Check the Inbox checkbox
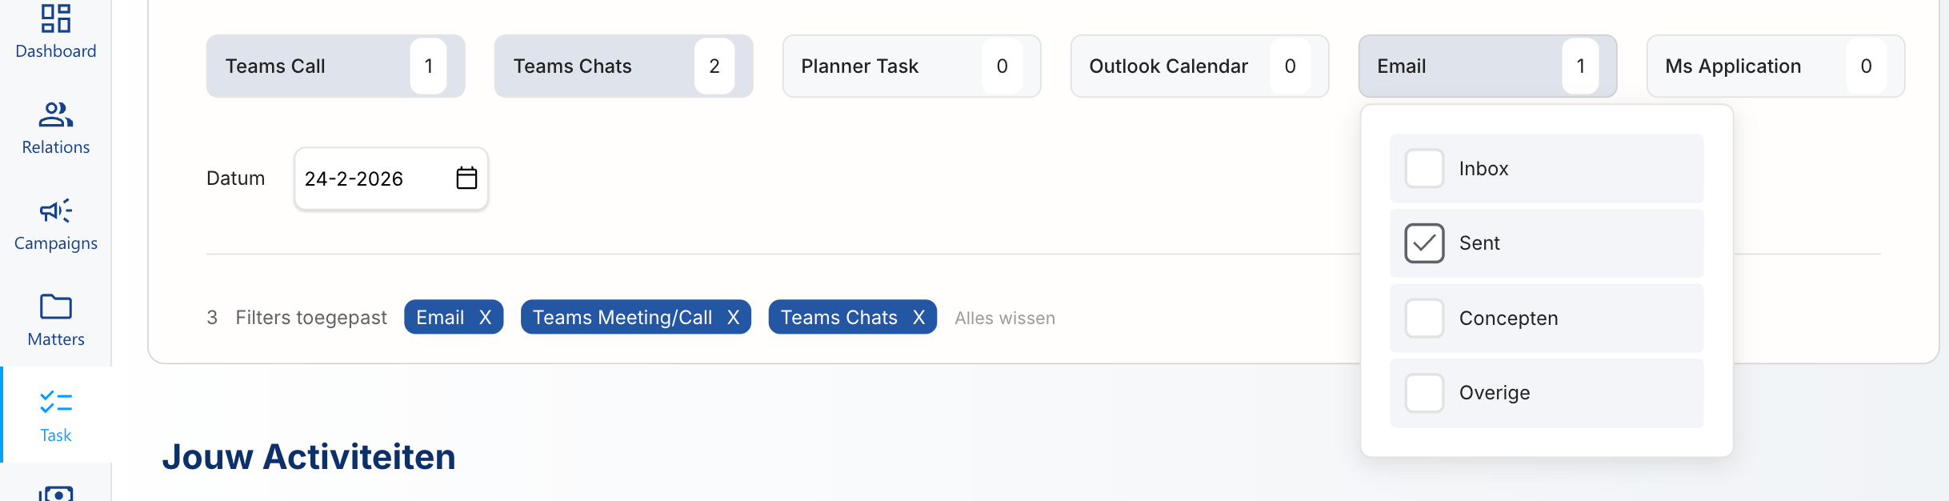This screenshot has height=501, width=1949. pos(1424,169)
